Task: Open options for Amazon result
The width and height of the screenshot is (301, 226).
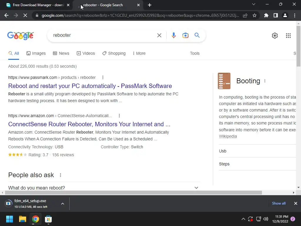Action: point(119,116)
